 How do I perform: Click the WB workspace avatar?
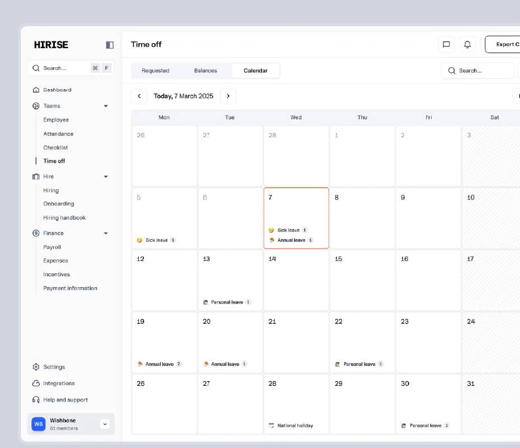39,424
